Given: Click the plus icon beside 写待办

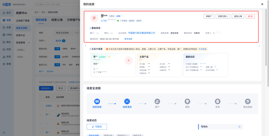Looking at the screenshot, I should tap(239, 127).
